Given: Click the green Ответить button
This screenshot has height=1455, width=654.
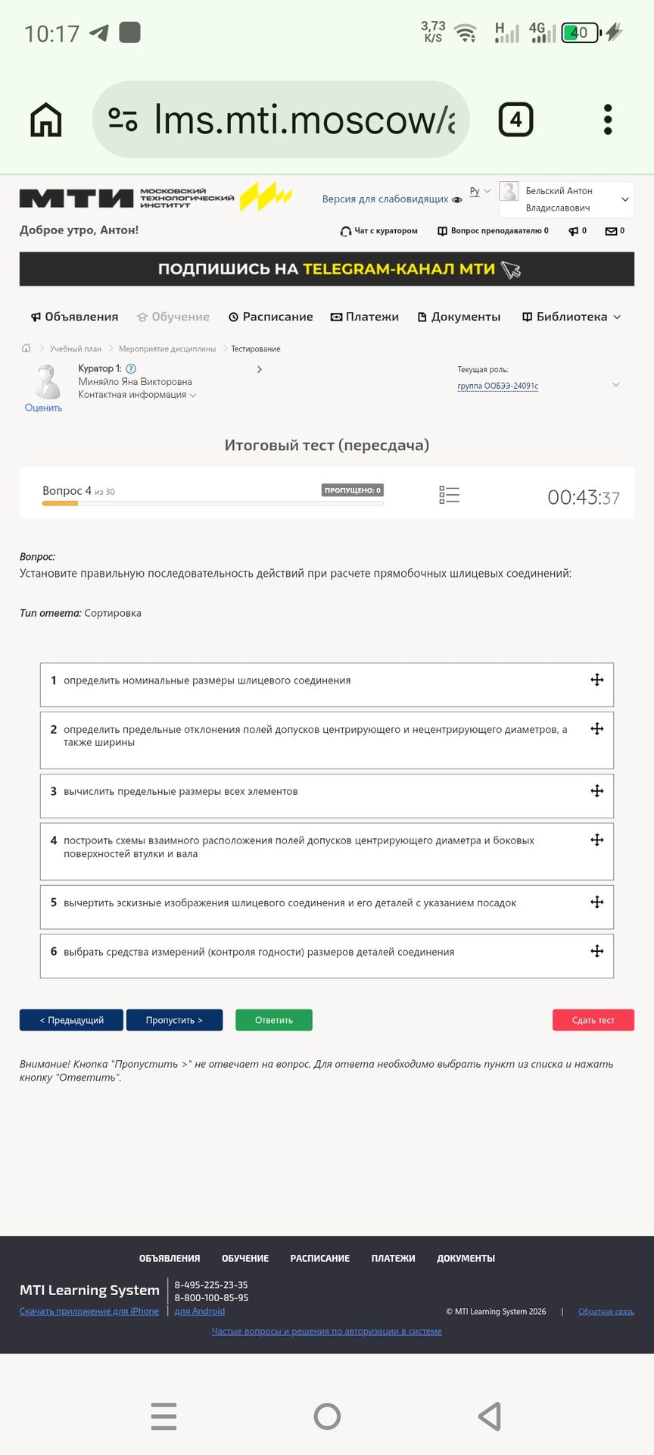Looking at the screenshot, I should pos(274,1020).
